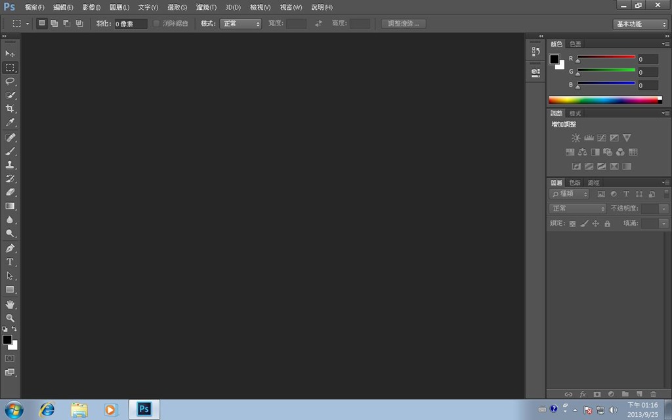Select the Path Selection tool
Image resolution: width=672 pixels, height=420 pixels.
(10, 276)
